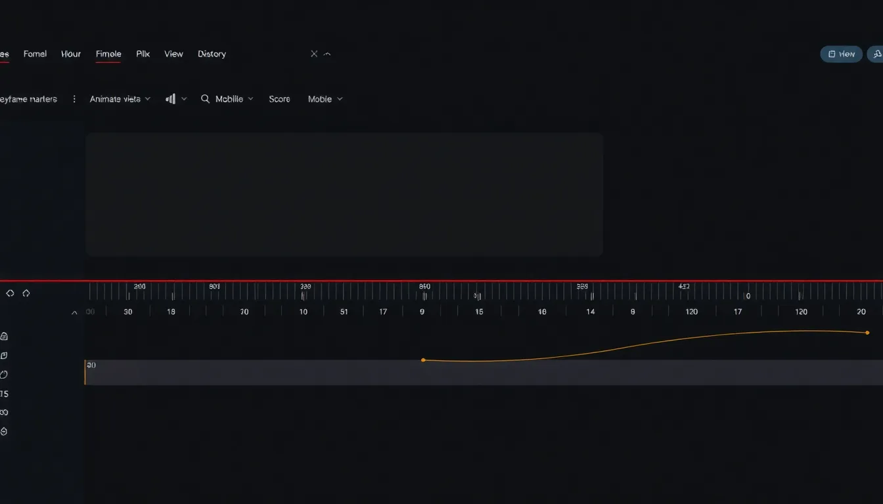
Task: Toggle the panel icon below the notes icon
Action: pos(4,355)
